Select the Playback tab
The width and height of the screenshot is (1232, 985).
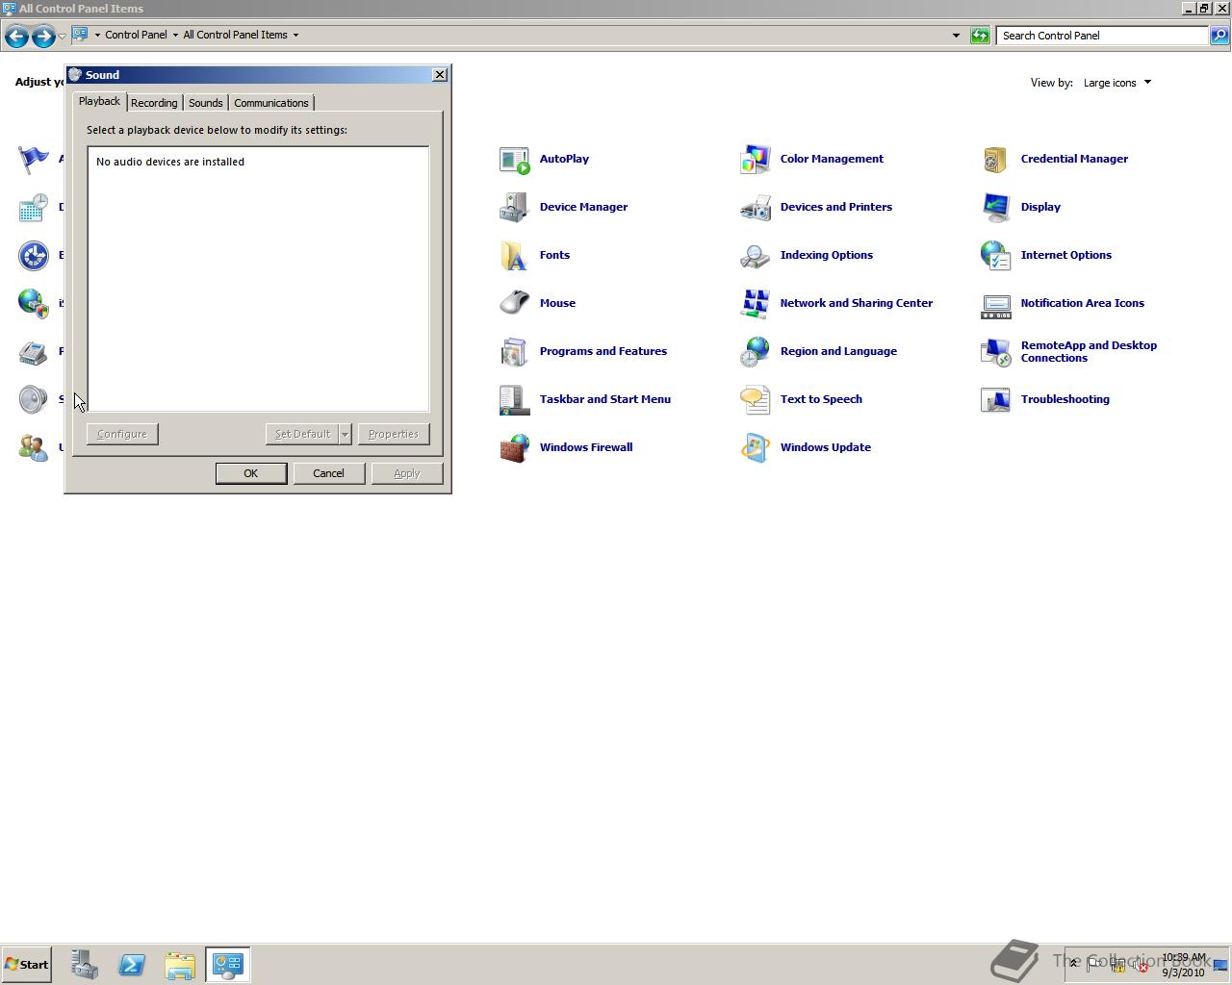click(99, 101)
